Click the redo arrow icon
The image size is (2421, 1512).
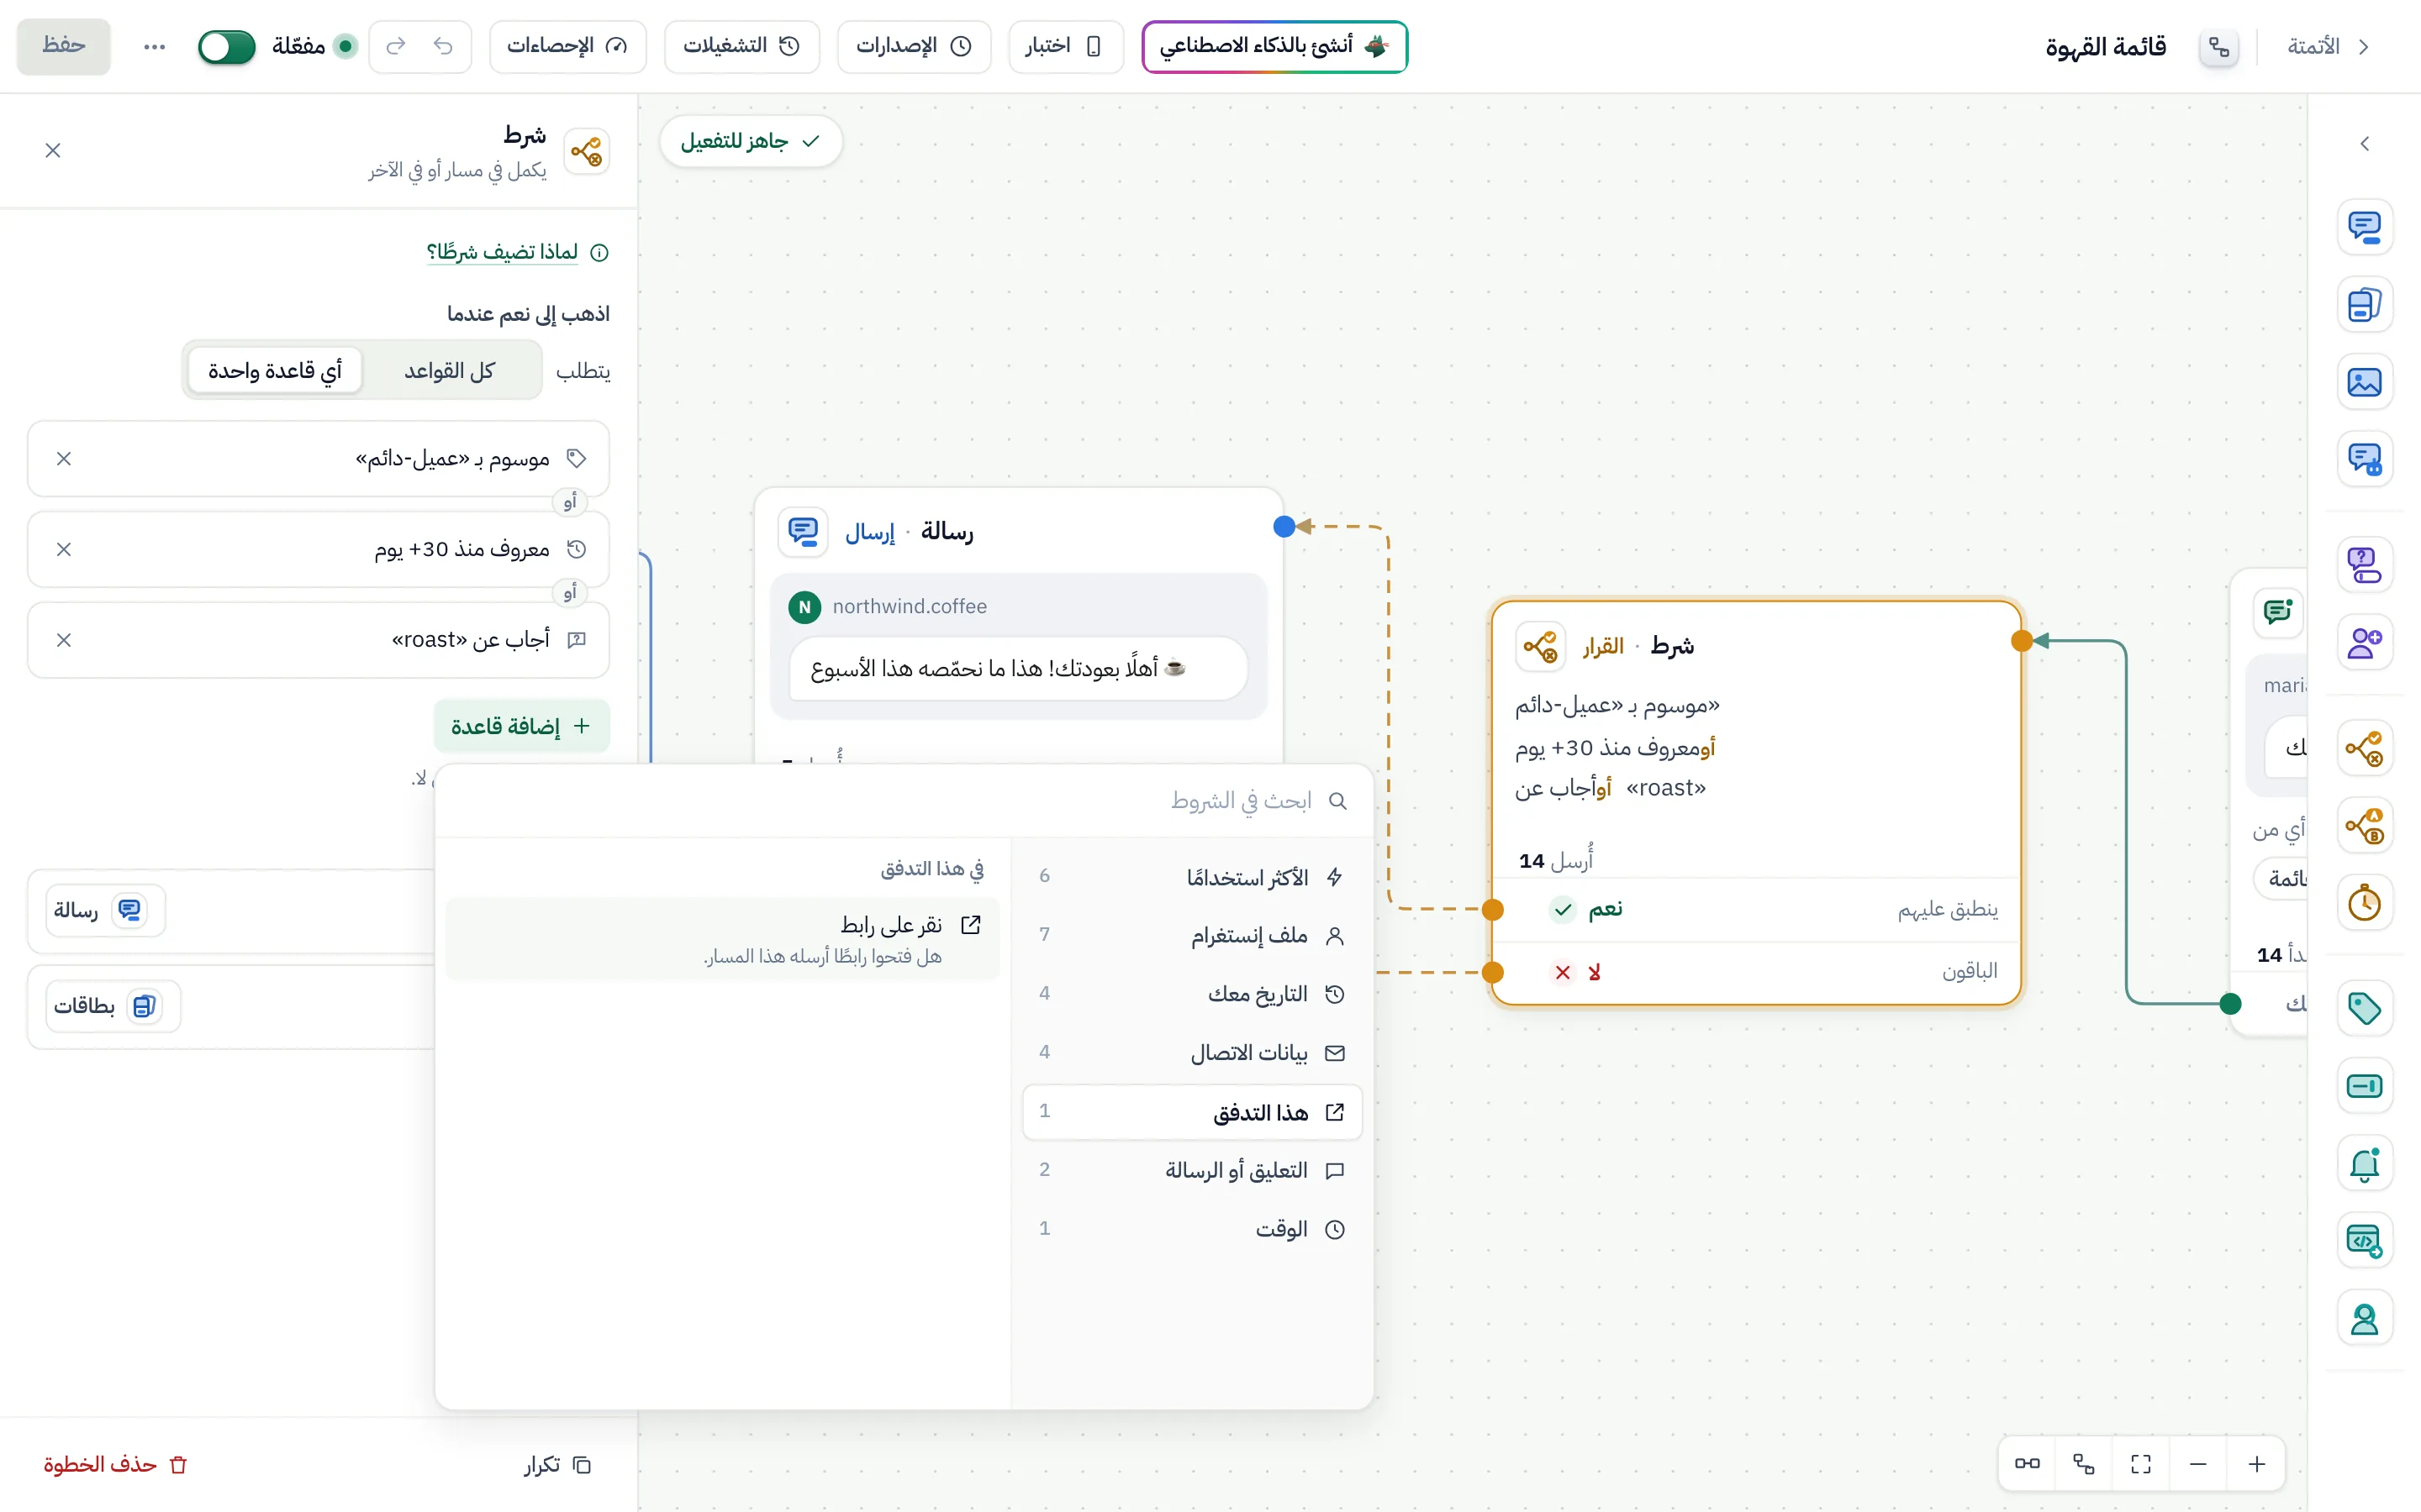click(x=396, y=46)
